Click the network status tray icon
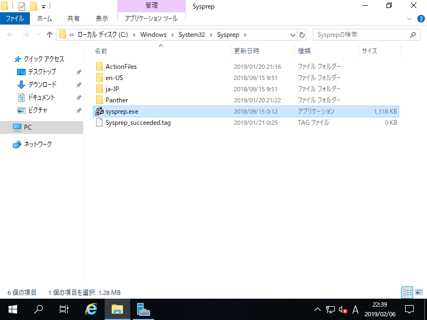 click(x=330, y=309)
